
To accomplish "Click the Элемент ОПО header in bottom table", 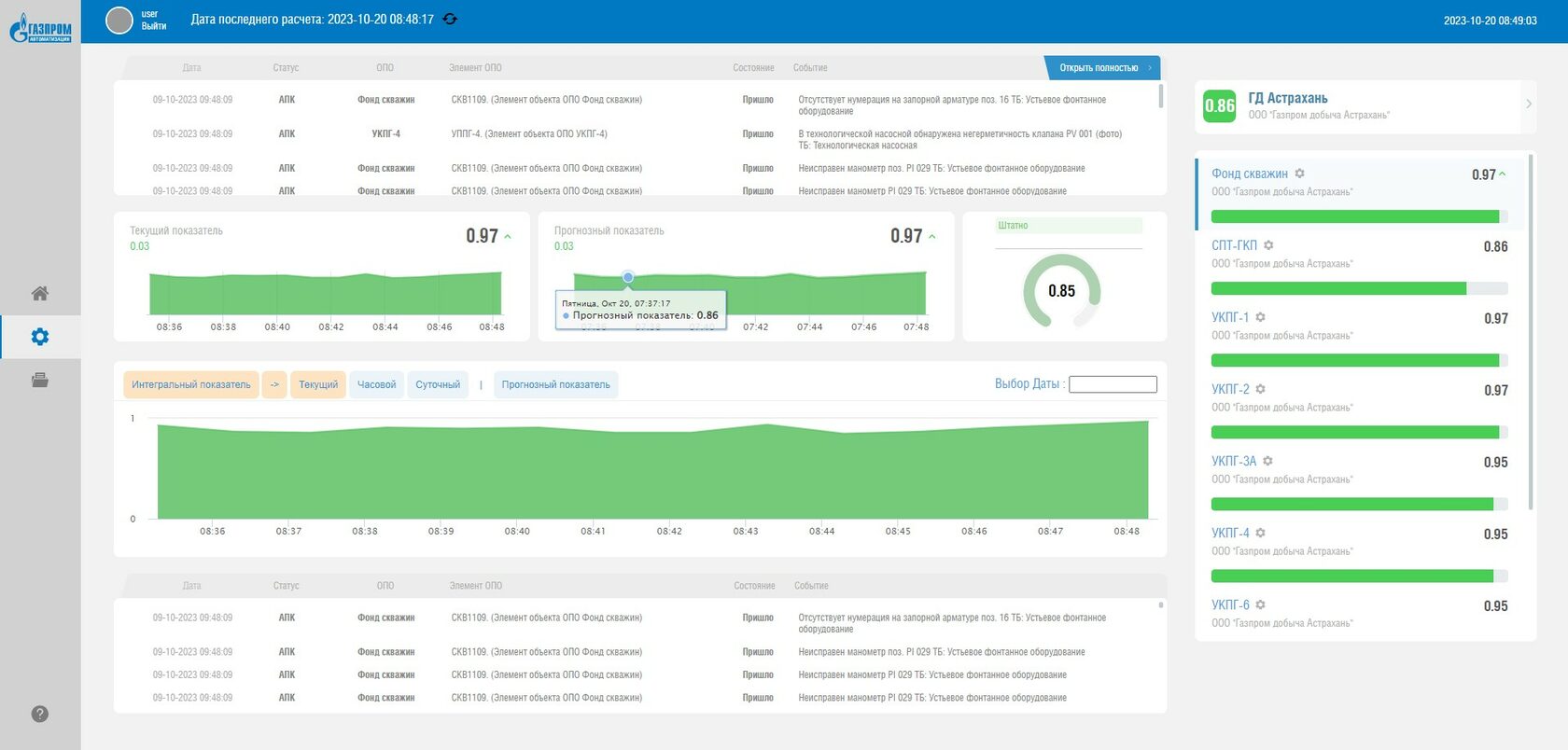I will pyautogui.click(x=476, y=586).
